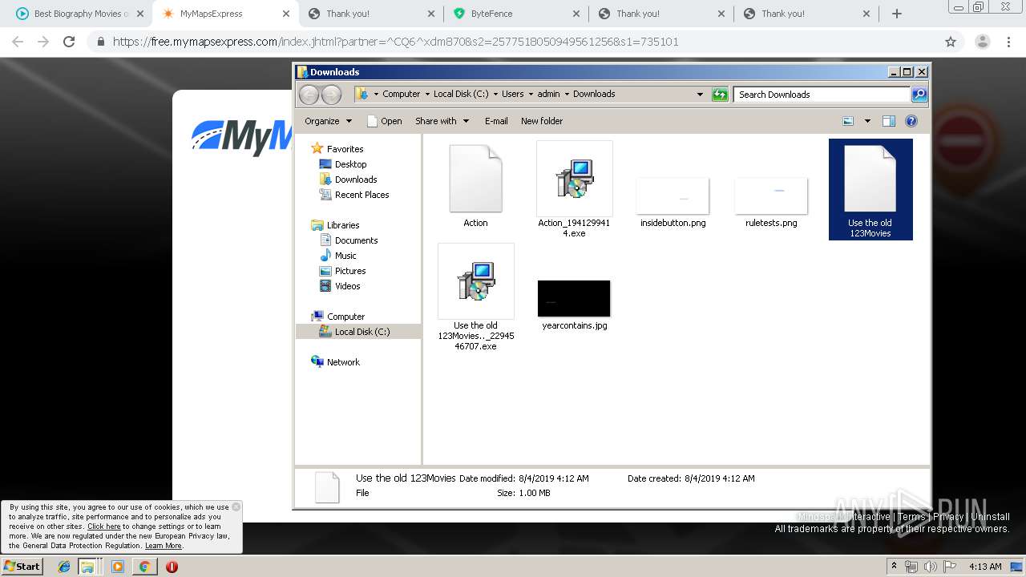
Task: Switch to Best Biography Movies tab
Action: pos(79,14)
